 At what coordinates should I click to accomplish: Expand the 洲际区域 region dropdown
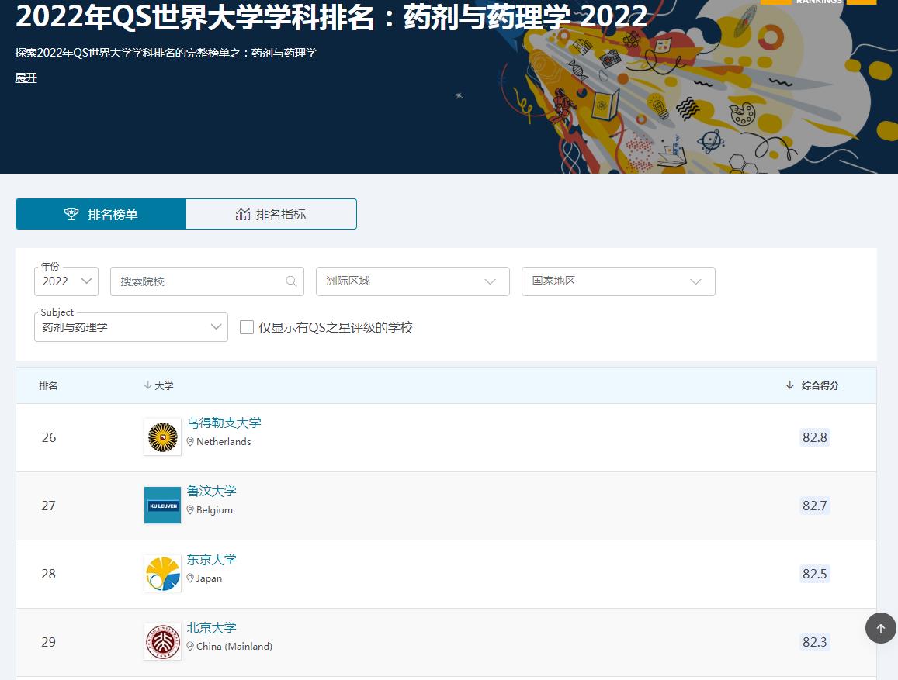pyautogui.click(x=412, y=281)
